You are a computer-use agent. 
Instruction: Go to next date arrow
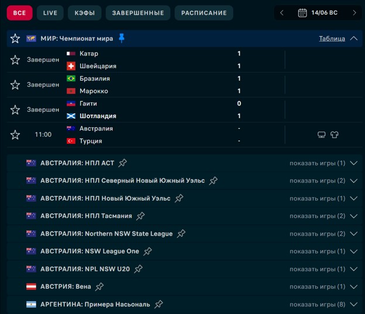point(354,12)
